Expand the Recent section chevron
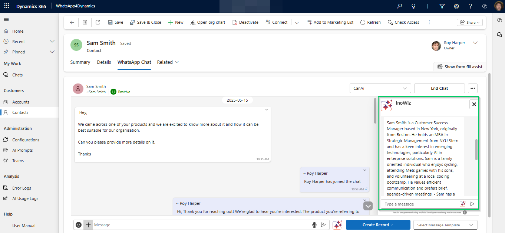The height and width of the screenshot is (233, 505). [52, 42]
